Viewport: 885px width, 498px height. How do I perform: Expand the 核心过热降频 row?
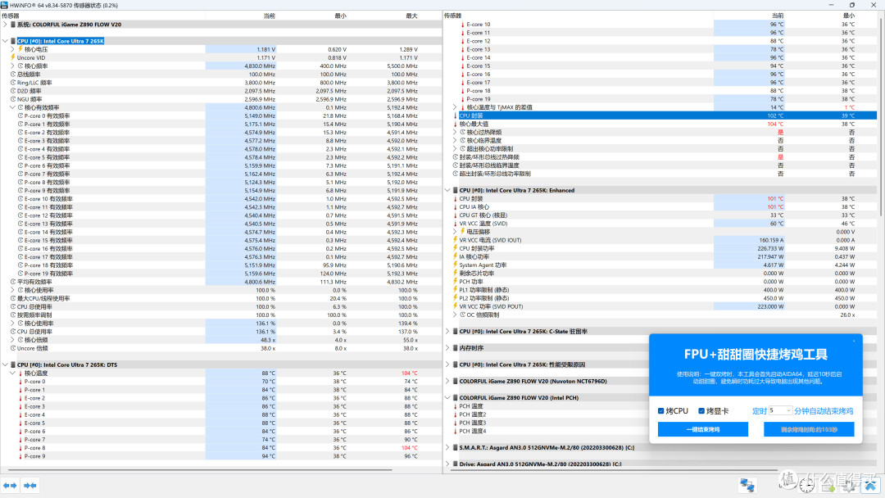coord(455,132)
